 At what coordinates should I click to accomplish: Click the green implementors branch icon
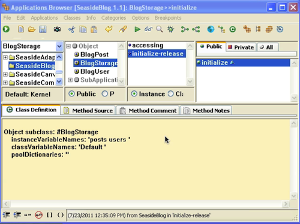[196, 29]
